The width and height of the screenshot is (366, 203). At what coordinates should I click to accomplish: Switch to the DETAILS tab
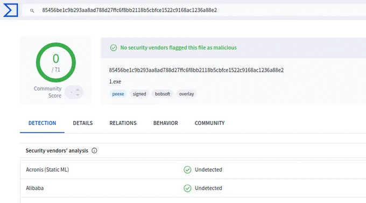click(x=83, y=123)
